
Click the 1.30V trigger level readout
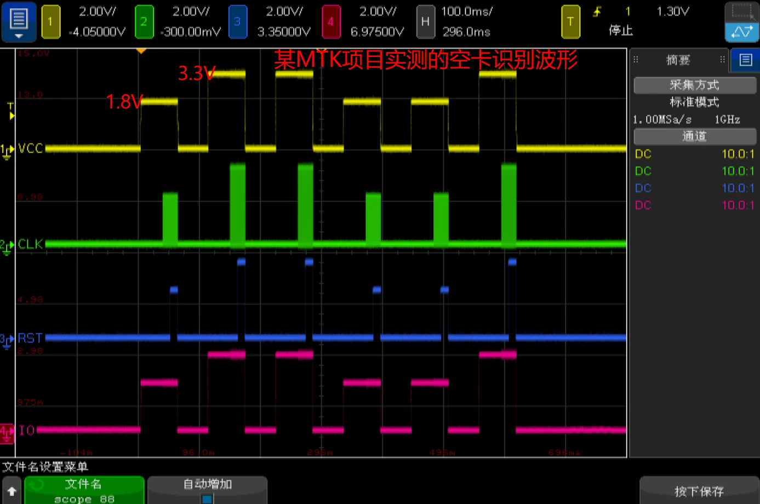point(673,12)
